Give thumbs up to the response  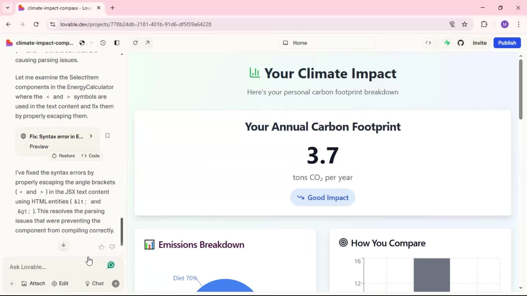pos(101,247)
